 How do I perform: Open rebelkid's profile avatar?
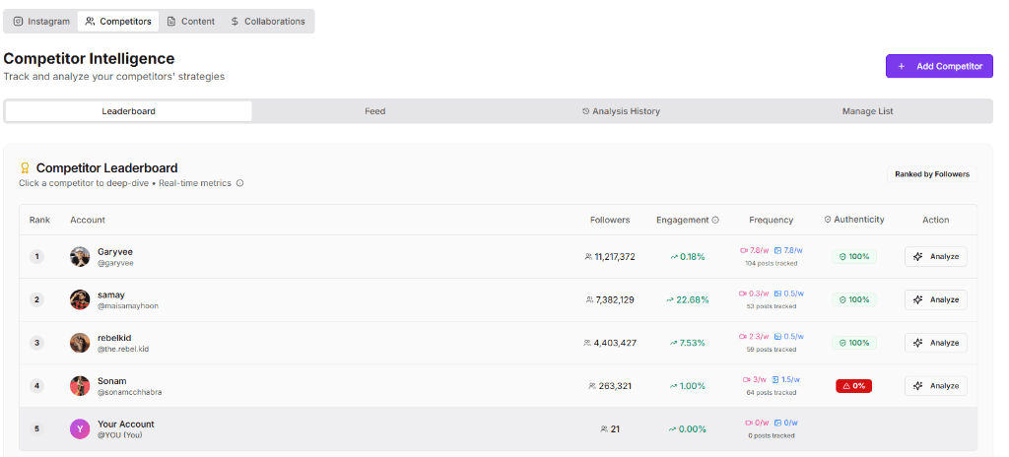tap(80, 343)
